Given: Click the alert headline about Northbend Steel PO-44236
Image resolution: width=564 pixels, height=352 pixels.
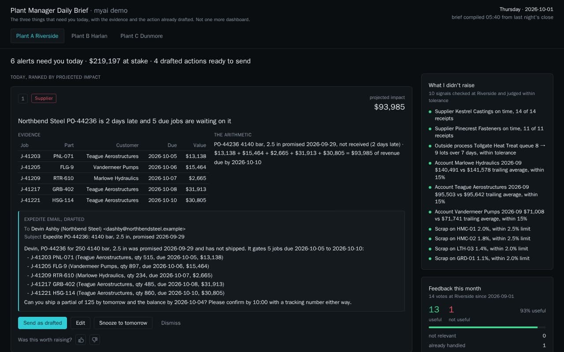Looking at the screenshot, I should (x=125, y=121).
